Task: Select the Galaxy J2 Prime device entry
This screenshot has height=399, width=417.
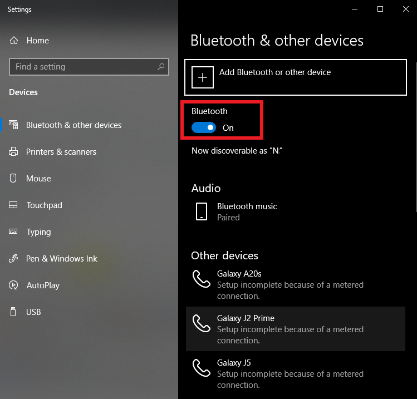Action: [x=296, y=329]
